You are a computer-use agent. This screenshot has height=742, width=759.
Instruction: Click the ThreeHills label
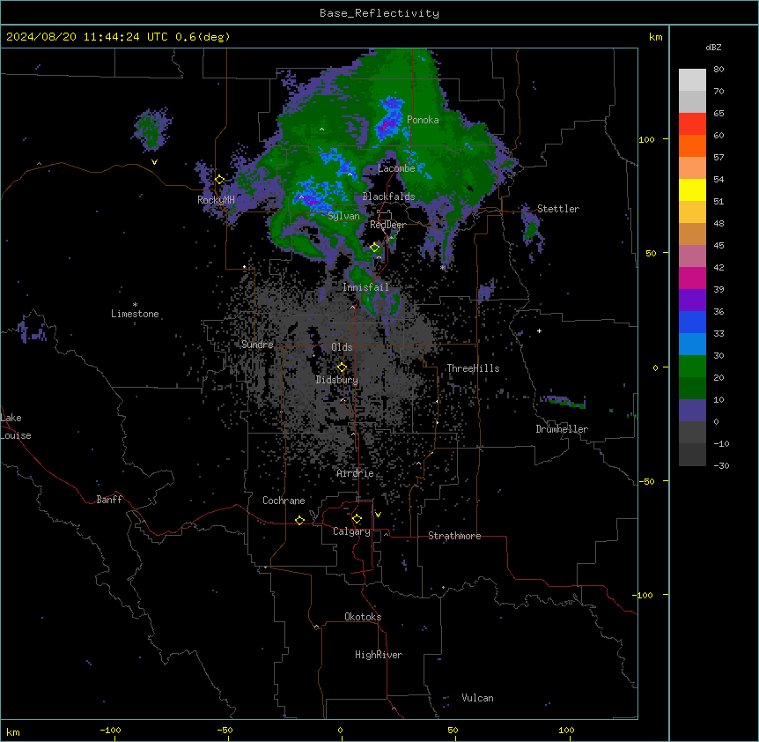[x=473, y=368]
